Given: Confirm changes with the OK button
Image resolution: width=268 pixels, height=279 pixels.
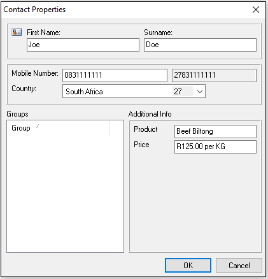Looking at the screenshot, I should [x=188, y=265].
